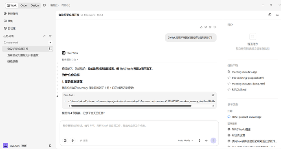This screenshot has width=281, height=149.
Task: Click the 参考信息 section heading
Action: coord(233,104)
